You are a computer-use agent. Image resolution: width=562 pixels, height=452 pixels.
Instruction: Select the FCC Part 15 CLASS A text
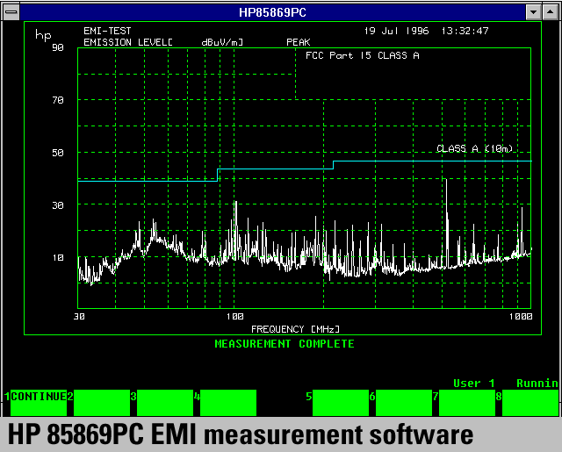(362, 55)
